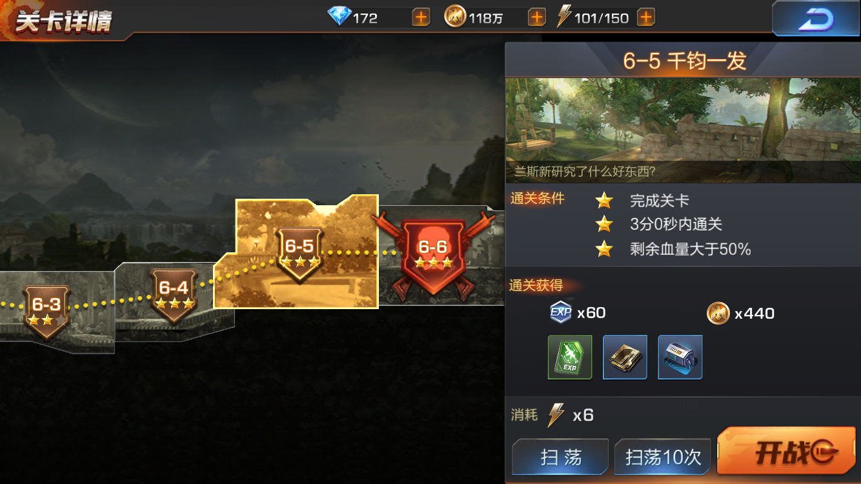Open the red 6-6 boss stage
This screenshot has width=861, height=484.
pyautogui.click(x=432, y=255)
